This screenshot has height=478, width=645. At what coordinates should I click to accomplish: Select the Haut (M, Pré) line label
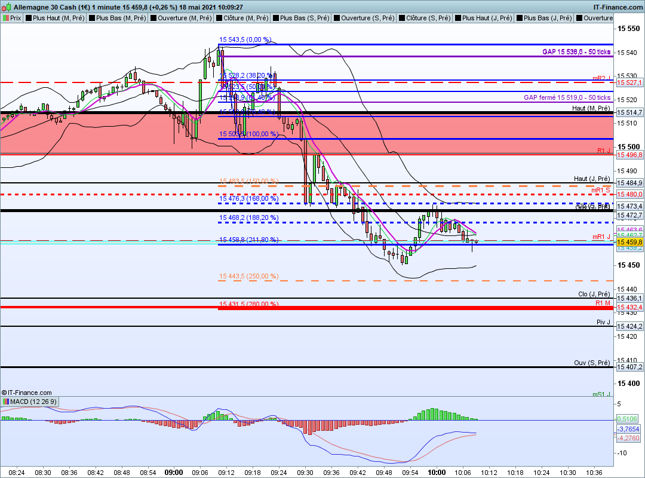click(591, 108)
